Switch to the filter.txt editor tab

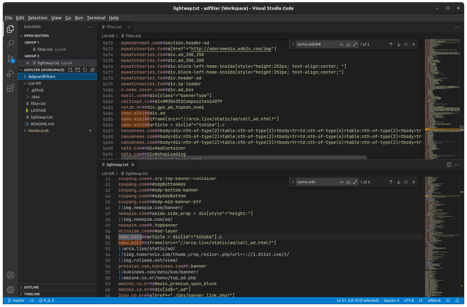(113, 27)
